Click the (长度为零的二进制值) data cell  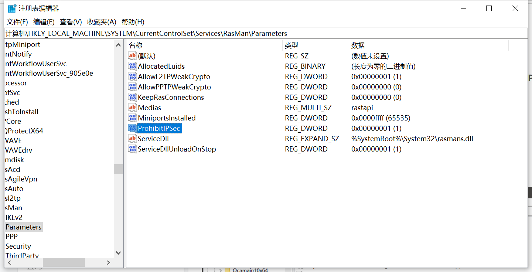point(383,66)
